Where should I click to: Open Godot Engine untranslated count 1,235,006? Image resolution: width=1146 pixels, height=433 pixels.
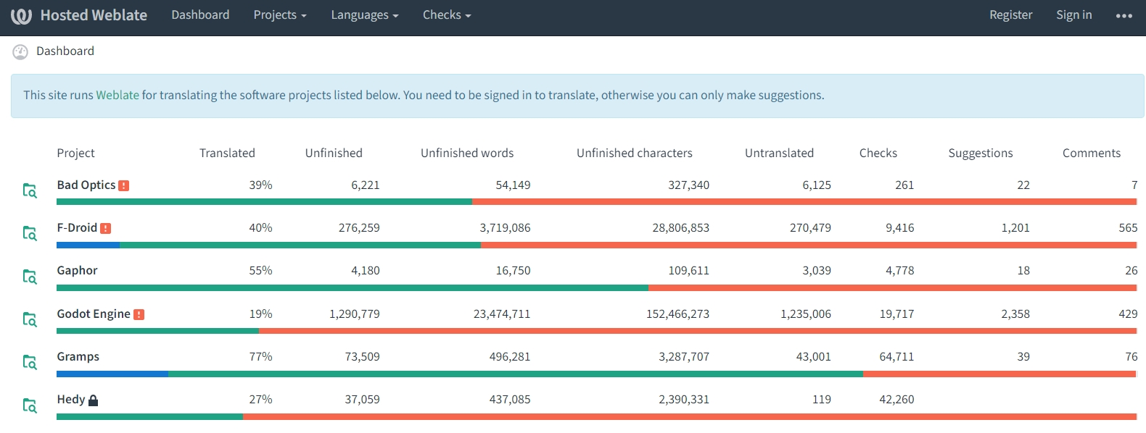(x=806, y=314)
